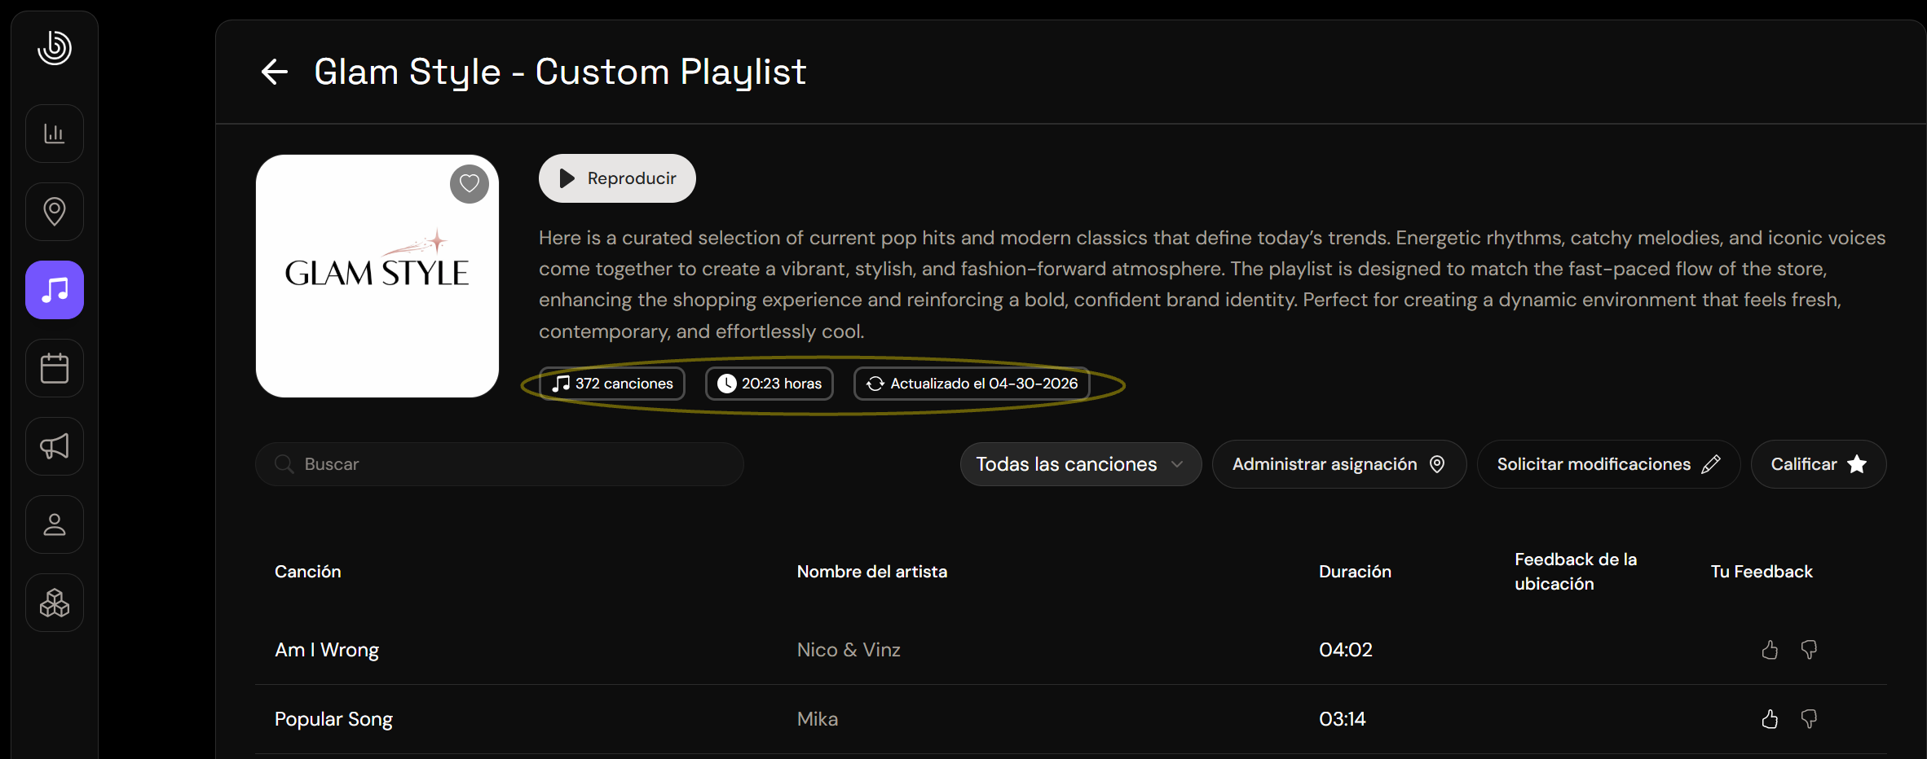Click Solicitar modificaciones button
Screen dimensions: 1927x759
click(1609, 464)
